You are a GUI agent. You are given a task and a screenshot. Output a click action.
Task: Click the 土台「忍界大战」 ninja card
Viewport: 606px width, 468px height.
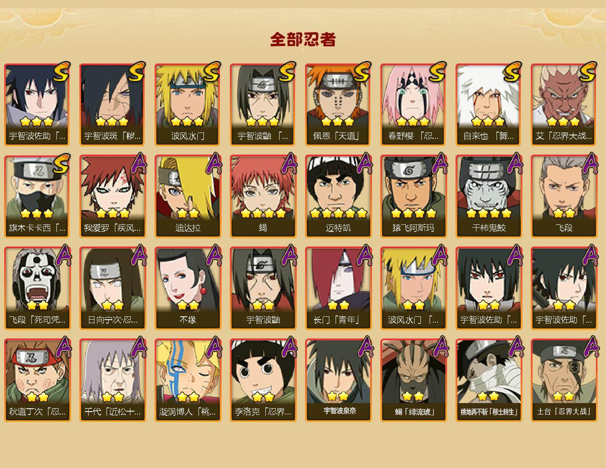click(x=564, y=380)
